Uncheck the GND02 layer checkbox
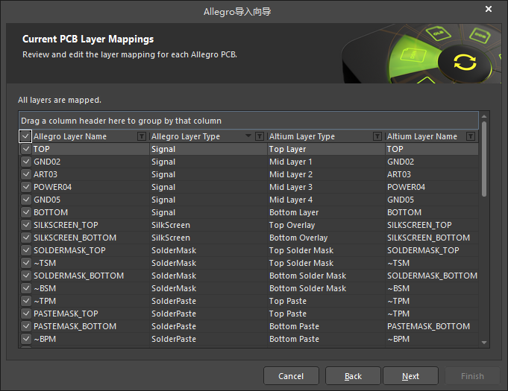 coord(26,162)
